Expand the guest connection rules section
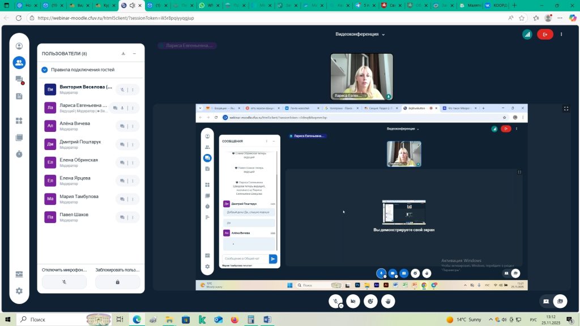 click(x=44, y=70)
